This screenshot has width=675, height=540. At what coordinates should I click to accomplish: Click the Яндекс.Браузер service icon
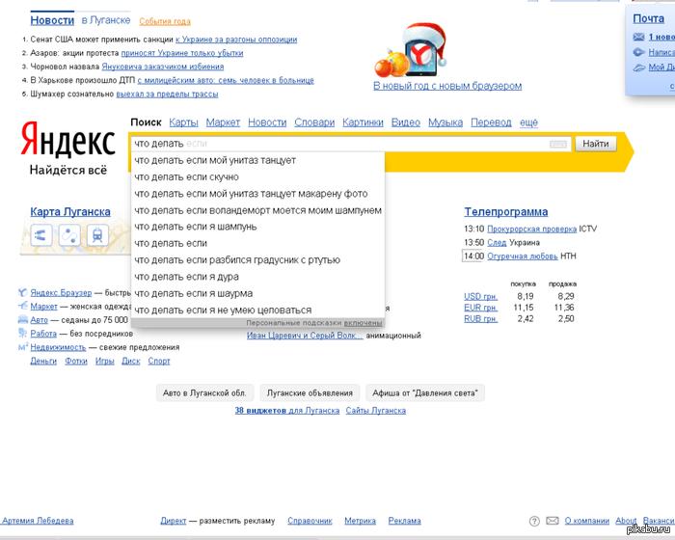(23, 293)
